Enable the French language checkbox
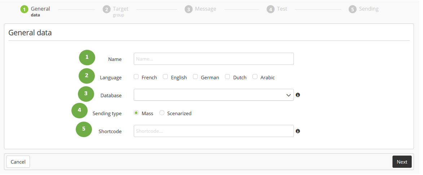 coord(136,76)
